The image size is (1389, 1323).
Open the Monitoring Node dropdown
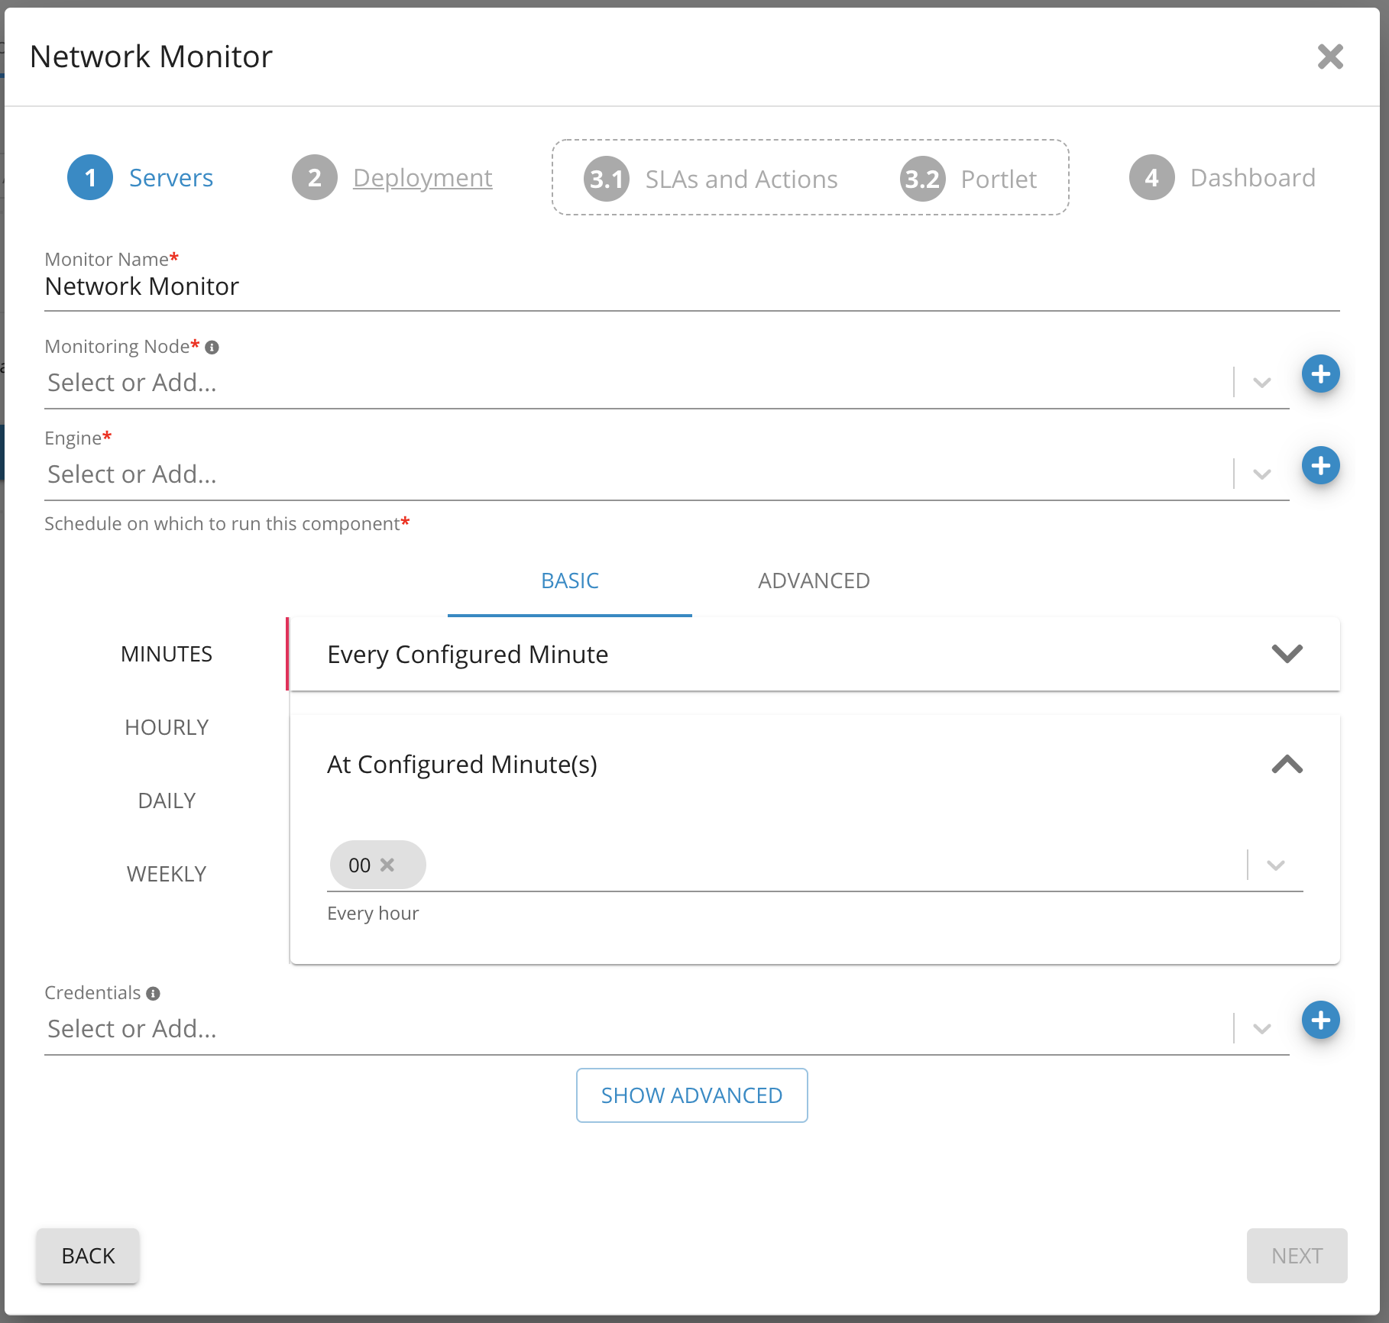1261,383
